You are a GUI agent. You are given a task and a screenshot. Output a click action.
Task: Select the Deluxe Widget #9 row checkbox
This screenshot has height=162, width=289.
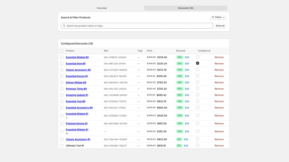pyautogui.click(x=62, y=82)
